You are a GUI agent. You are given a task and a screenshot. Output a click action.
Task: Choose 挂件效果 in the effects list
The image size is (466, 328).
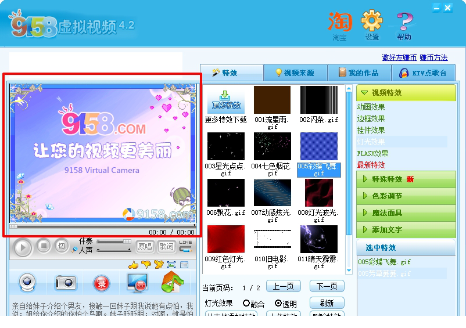point(371,130)
